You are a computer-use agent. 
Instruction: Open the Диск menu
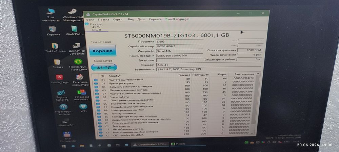pos(141,19)
